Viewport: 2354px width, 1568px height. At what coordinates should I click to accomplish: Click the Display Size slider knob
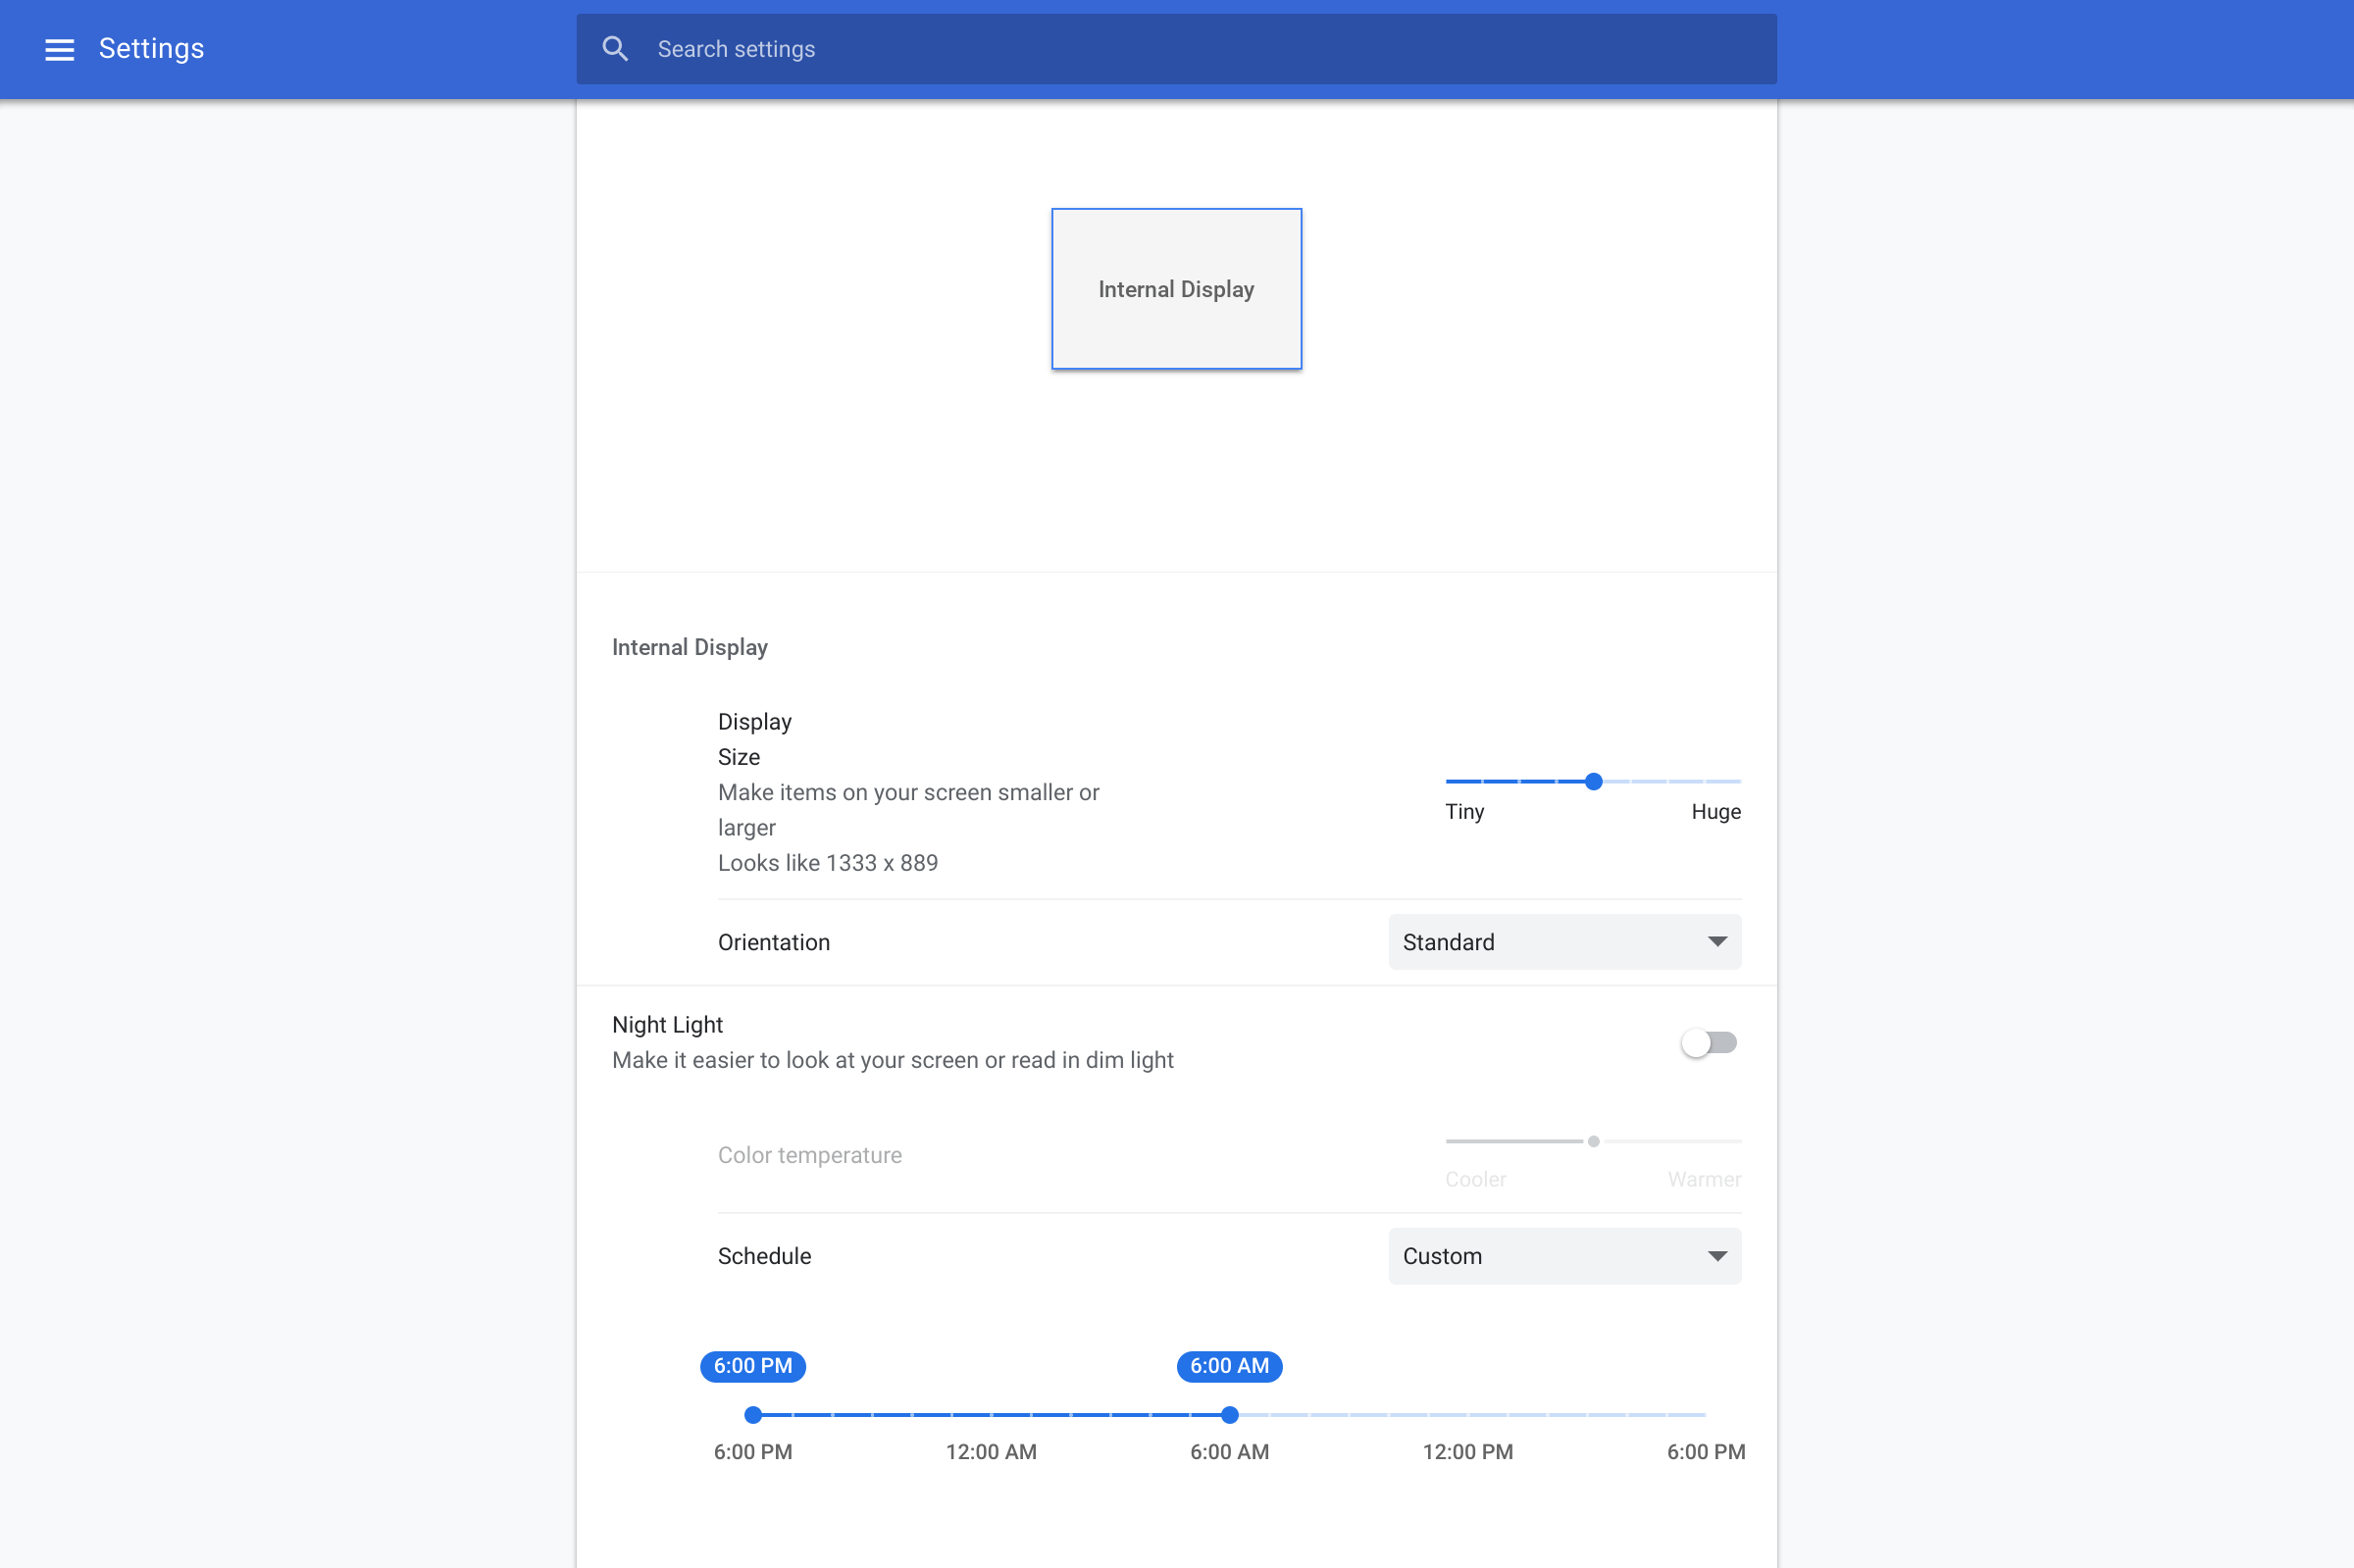1593,781
